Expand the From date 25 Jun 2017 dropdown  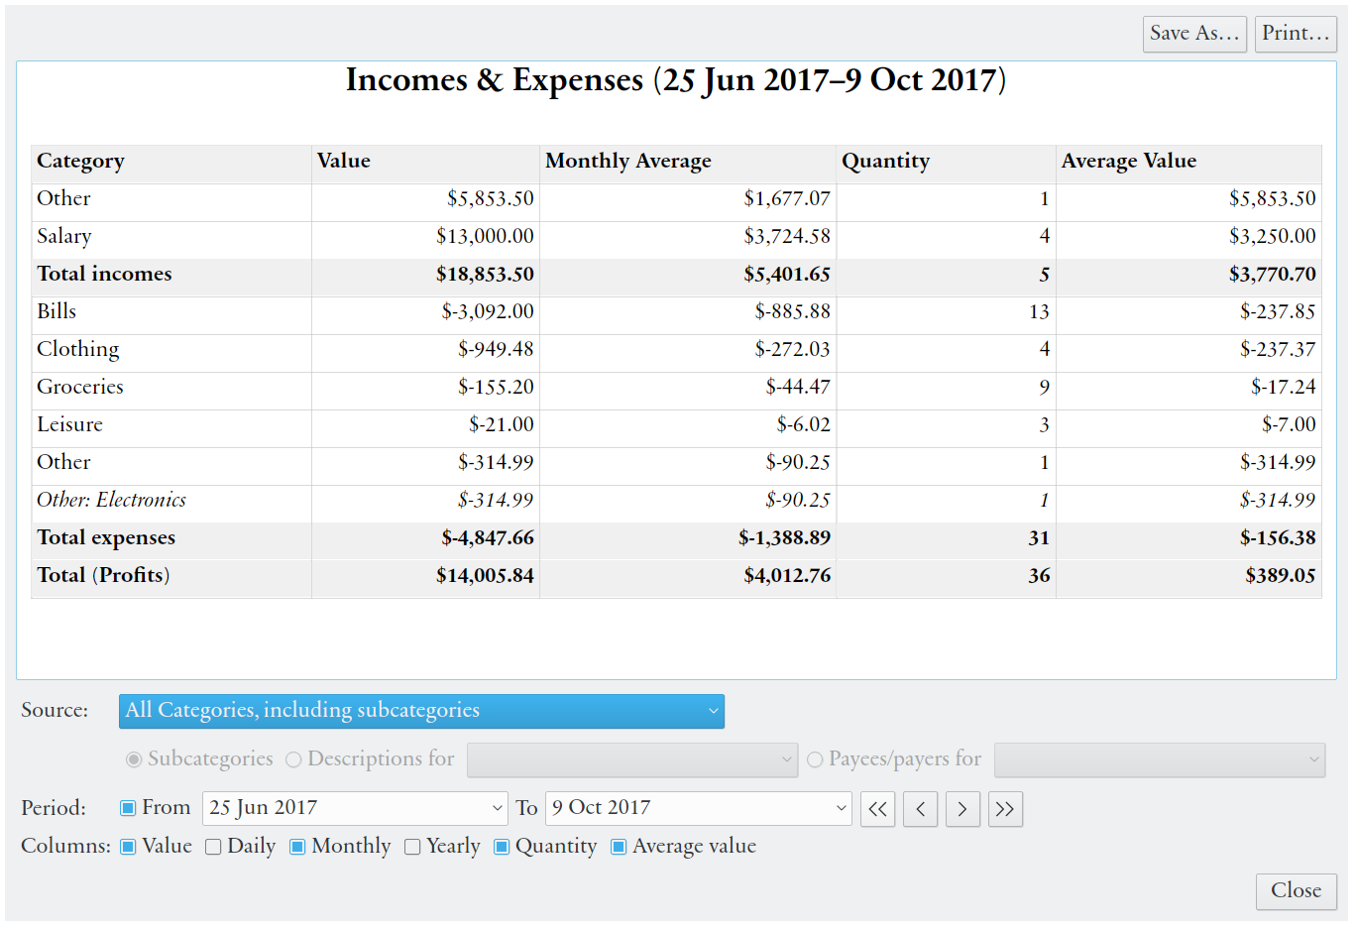(356, 808)
